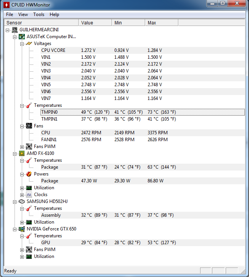Expand the AMD Utilization group
The height and width of the screenshot is (277, 249).
pos(22,188)
